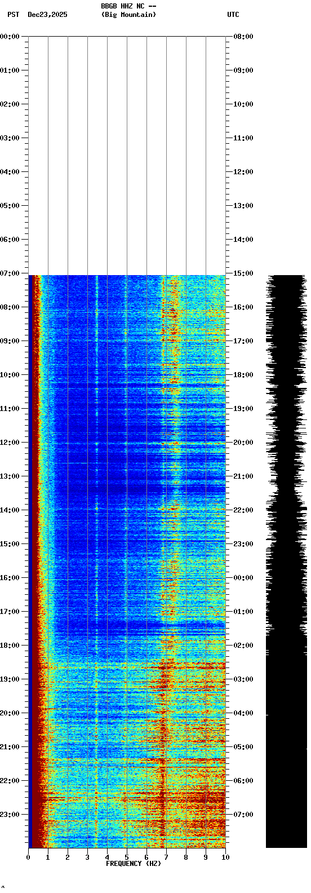The width and height of the screenshot is (311, 893).
Task: Click the 'Dec23,2025' date label
Action: pyautogui.click(x=47, y=15)
